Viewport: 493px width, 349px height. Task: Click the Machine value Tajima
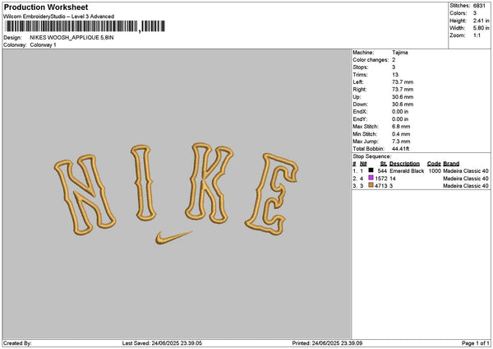tap(400, 53)
